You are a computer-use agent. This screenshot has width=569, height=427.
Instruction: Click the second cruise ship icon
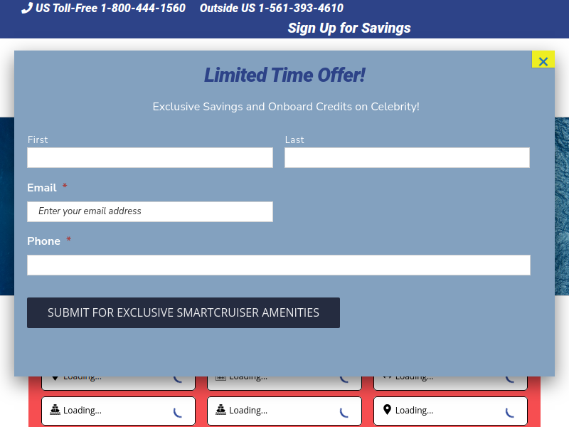(x=220, y=410)
